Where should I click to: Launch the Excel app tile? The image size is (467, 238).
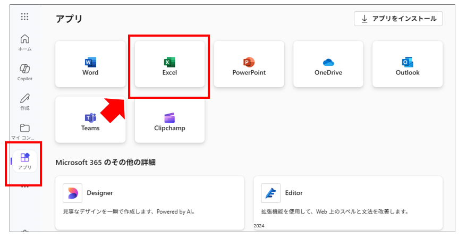(x=170, y=64)
